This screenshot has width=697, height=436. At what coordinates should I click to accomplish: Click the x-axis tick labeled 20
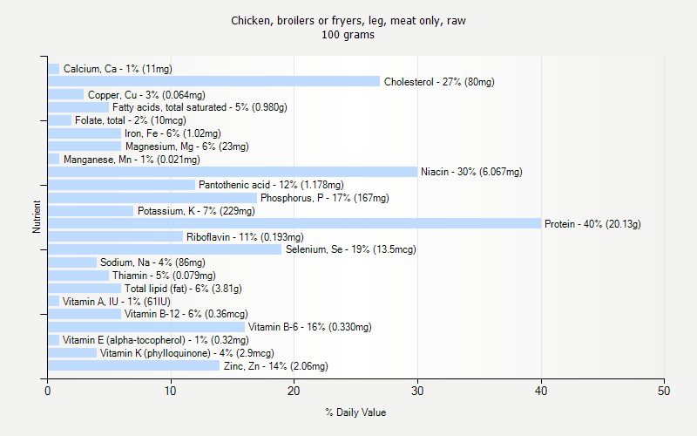pos(294,392)
